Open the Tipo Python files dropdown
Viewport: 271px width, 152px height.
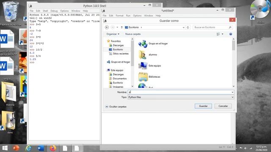pyautogui.click(x=232, y=97)
